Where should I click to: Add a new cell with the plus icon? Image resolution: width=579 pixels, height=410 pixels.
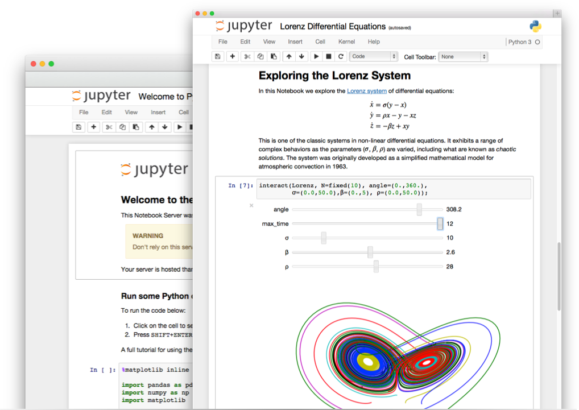point(232,56)
